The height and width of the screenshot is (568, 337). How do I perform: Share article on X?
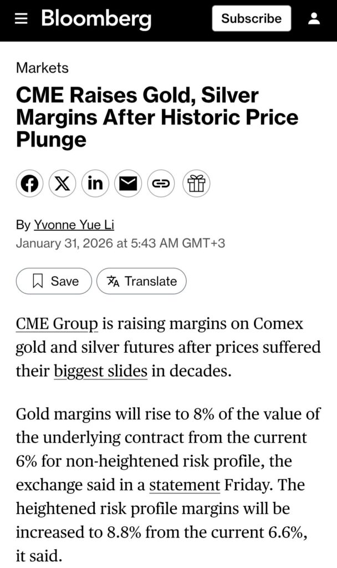(x=63, y=184)
